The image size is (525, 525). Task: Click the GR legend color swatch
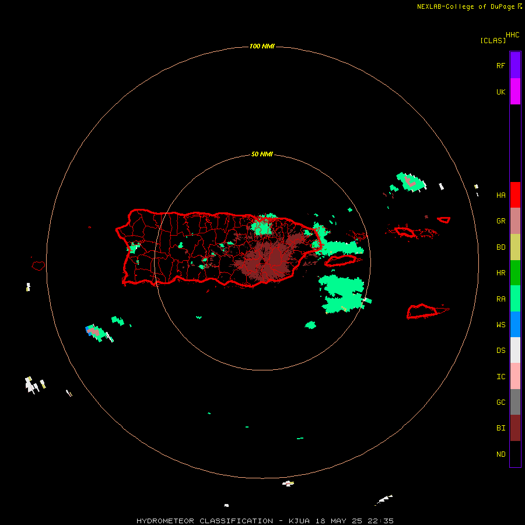pyautogui.click(x=515, y=221)
